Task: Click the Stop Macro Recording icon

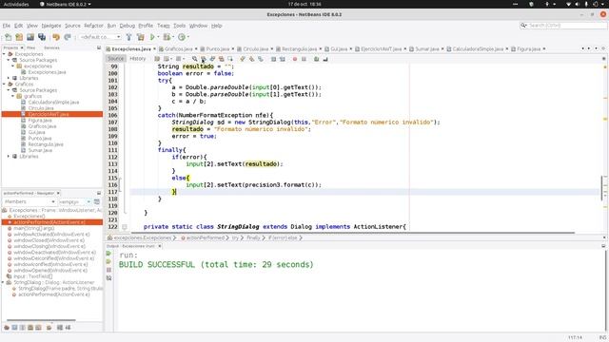Action: pyautogui.click(x=304, y=59)
